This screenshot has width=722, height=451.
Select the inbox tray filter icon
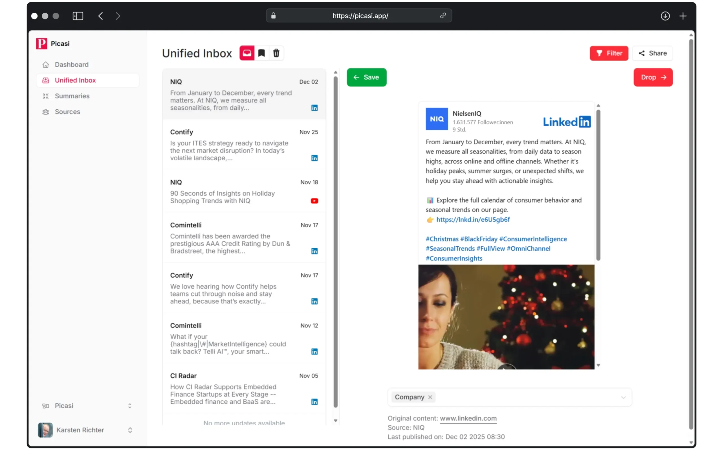point(246,53)
